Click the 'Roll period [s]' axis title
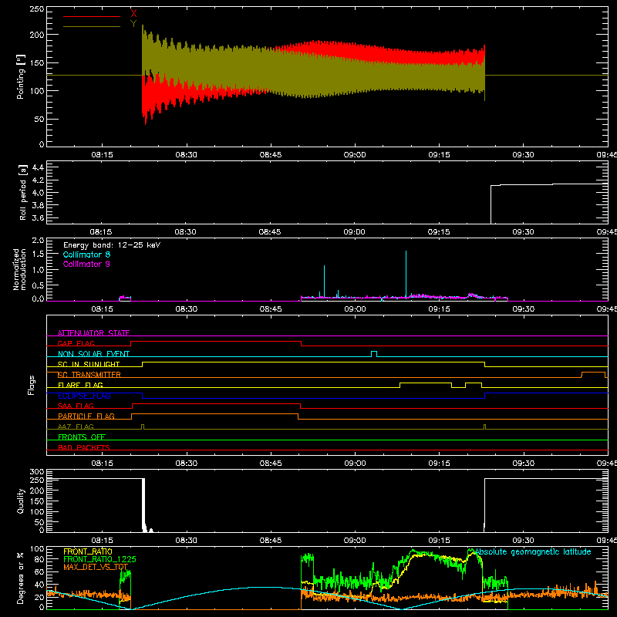 click(22, 192)
